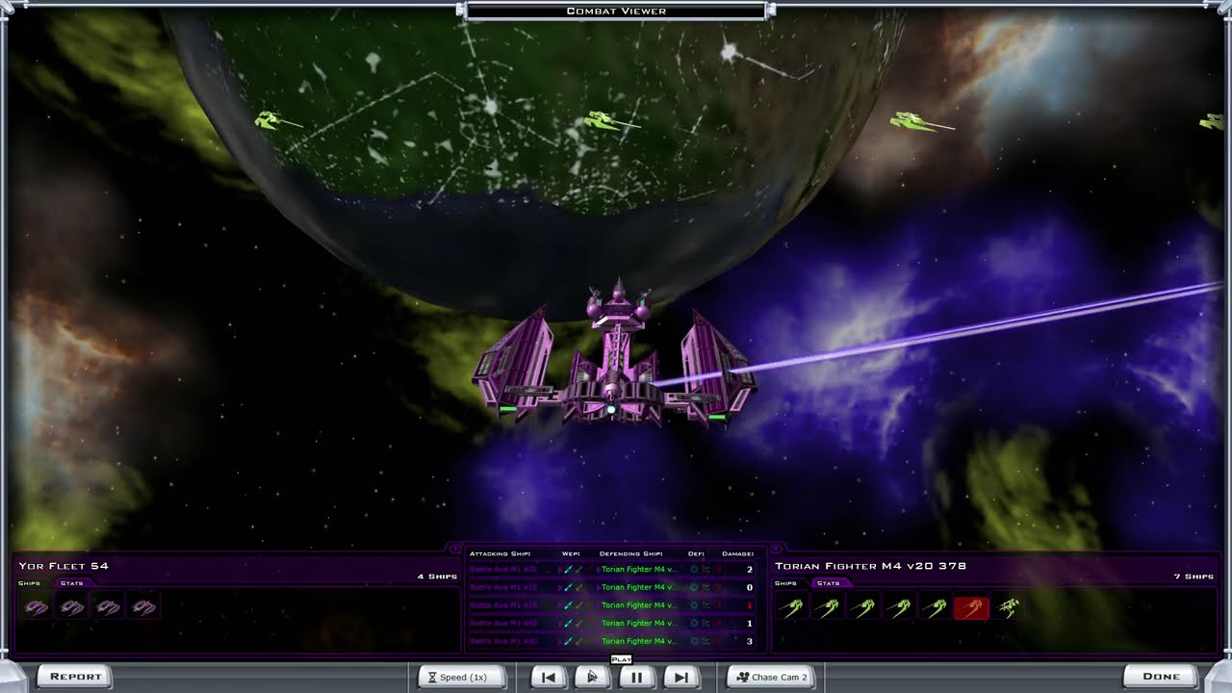Screen dimensions: 1232x693
Task: Click the 4 Ships count label
Action: 436,577
